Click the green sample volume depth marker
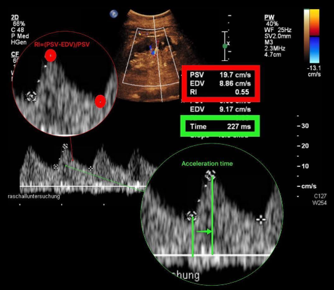The image size is (334, 290). 224,46
